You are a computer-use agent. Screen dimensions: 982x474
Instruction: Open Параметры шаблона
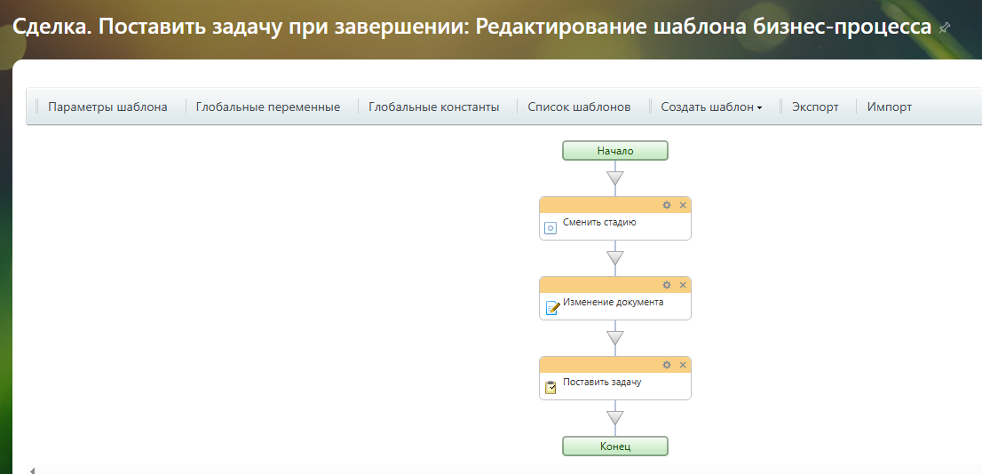click(x=107, y=107)
